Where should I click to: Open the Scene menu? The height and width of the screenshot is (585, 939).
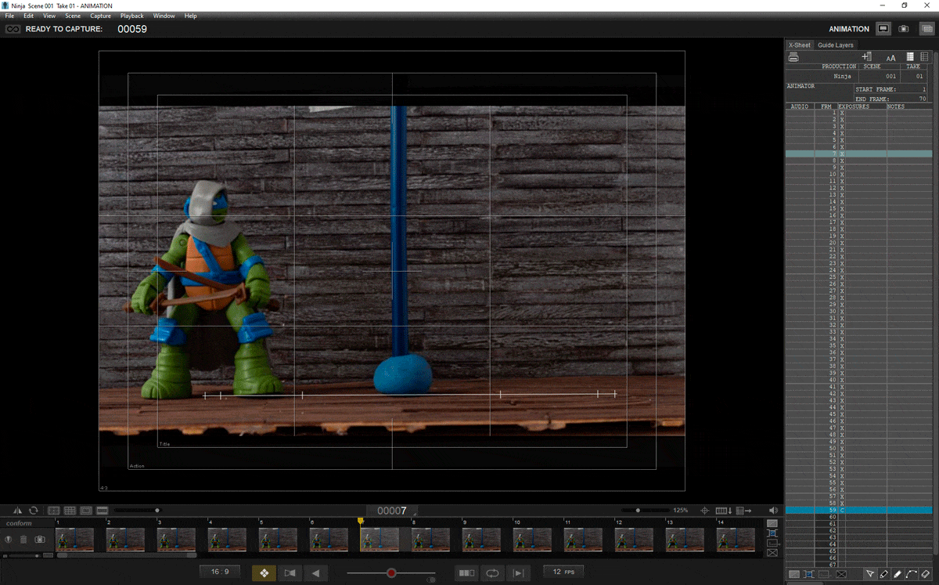coord(73,16)
